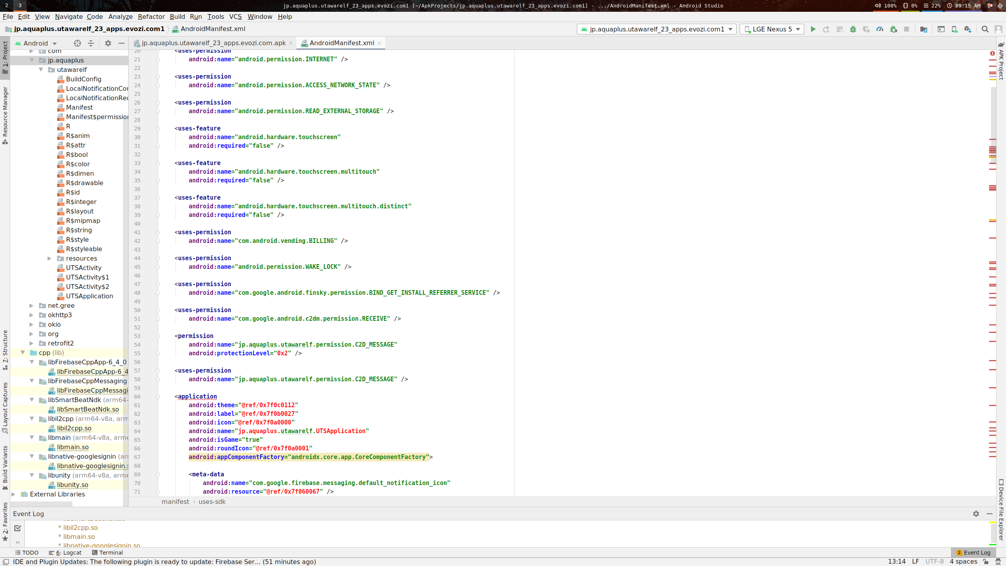Open the Terminal tool window
1006x566 pixels.
[109, 552]
